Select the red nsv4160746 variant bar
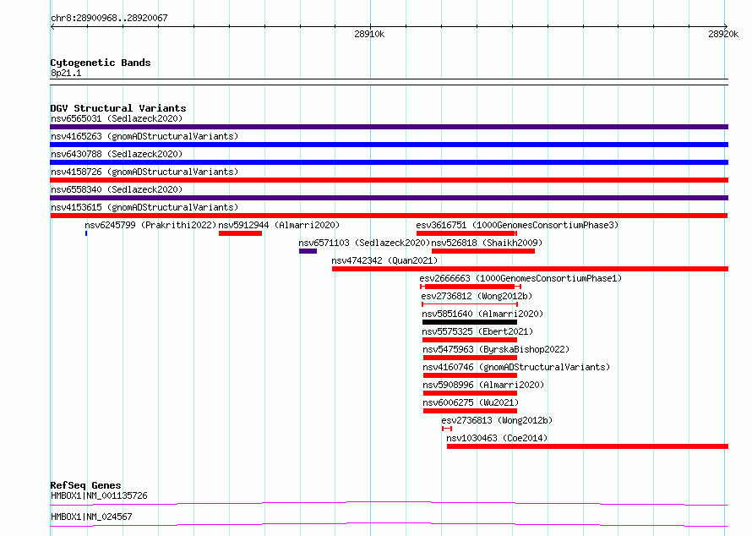 point(470,375)
